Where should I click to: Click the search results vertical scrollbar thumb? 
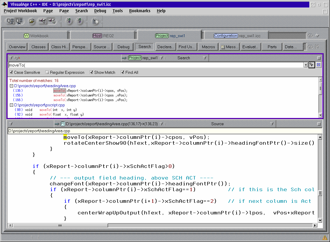[x=320, y=88]
